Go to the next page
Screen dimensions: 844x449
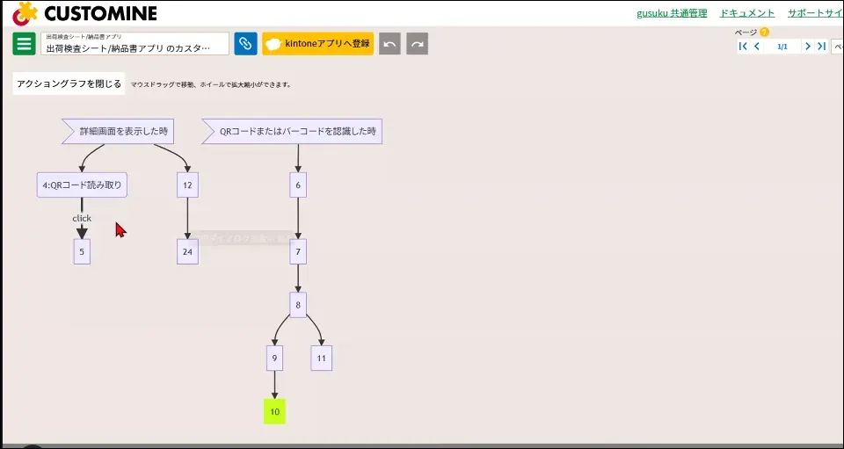[x=807, y=47]
